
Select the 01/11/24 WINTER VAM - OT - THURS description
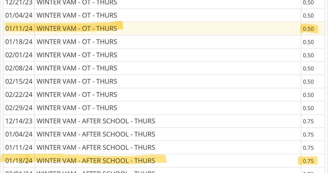[x=77, y=29]
